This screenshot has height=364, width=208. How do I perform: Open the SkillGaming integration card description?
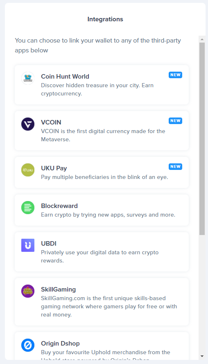click(x=109, y=306)
